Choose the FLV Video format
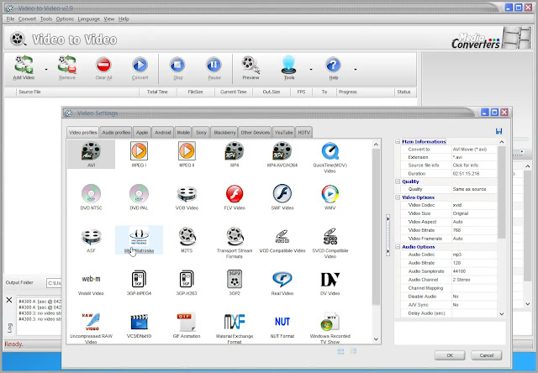Screen dimensions: 538x373 pos(235,197)
